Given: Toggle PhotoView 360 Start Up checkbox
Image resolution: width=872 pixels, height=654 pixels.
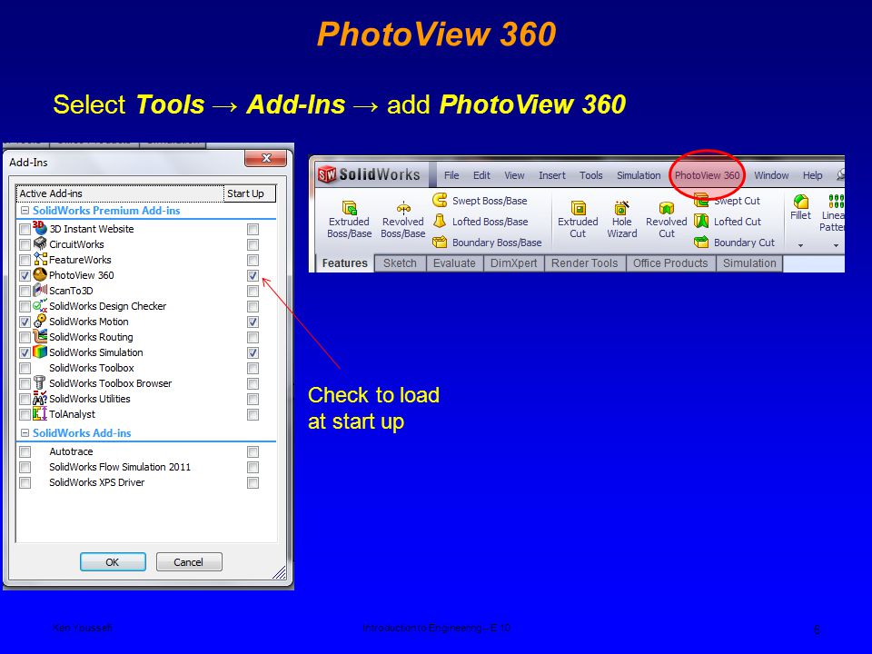Looking at the screenshot, I should click(x=253, y=275).
